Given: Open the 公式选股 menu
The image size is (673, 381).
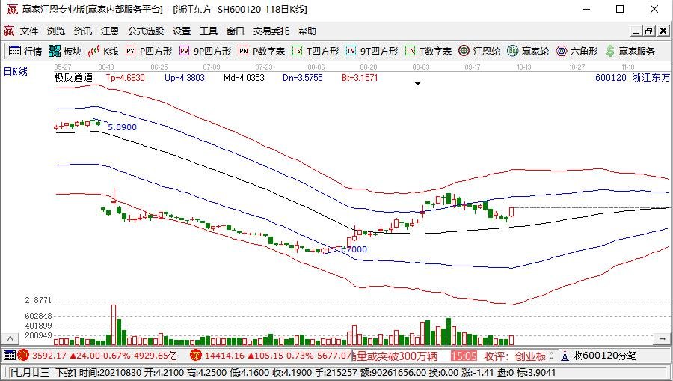Looking at the screenshot, I should tap(146, 31).
